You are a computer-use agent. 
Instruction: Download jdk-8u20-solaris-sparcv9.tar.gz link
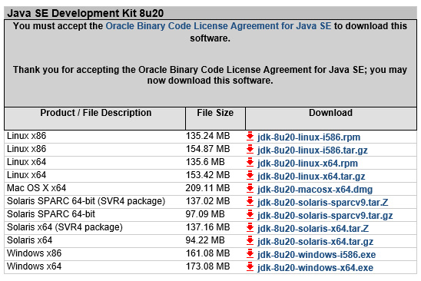coord(325,216)
